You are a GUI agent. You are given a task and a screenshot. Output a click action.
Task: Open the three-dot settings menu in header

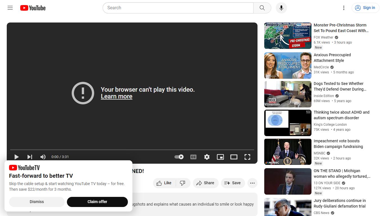[x=344, y=8]
